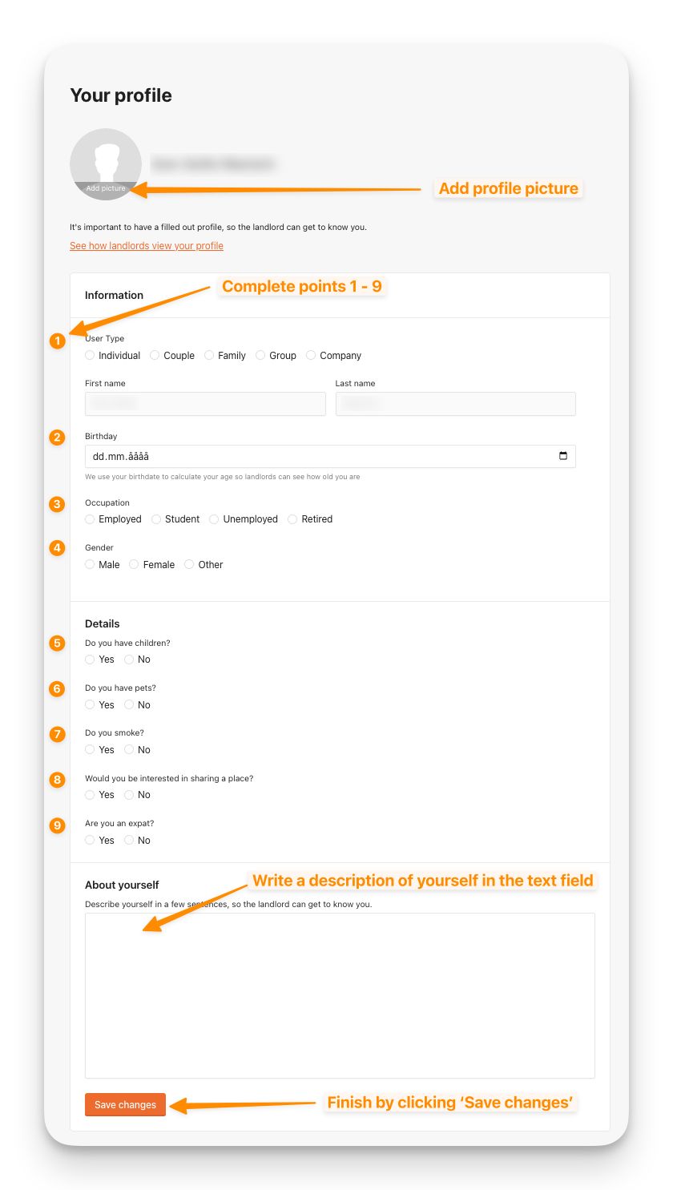Open the Birthday date field
Screen dimensions: 673x1190
320,457
